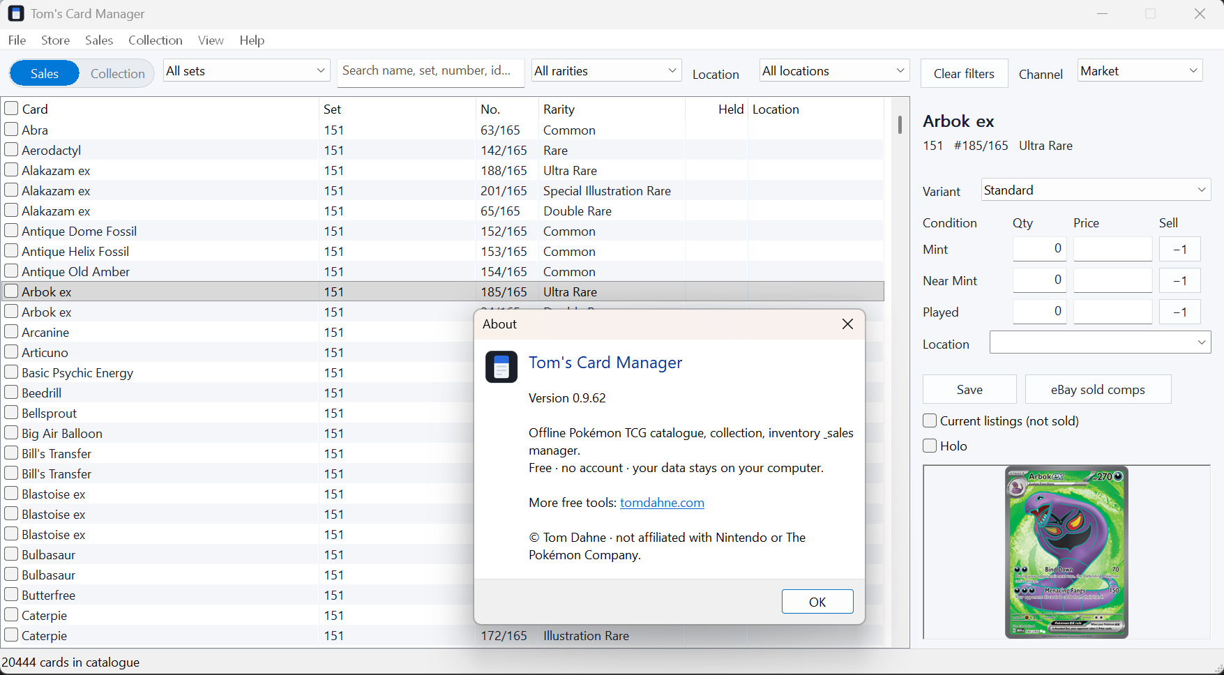Expand the Variant Standard dropdown
The width and height of the screenshot is (1224, 675).
pyautogui.click(x=1096, y=190)
